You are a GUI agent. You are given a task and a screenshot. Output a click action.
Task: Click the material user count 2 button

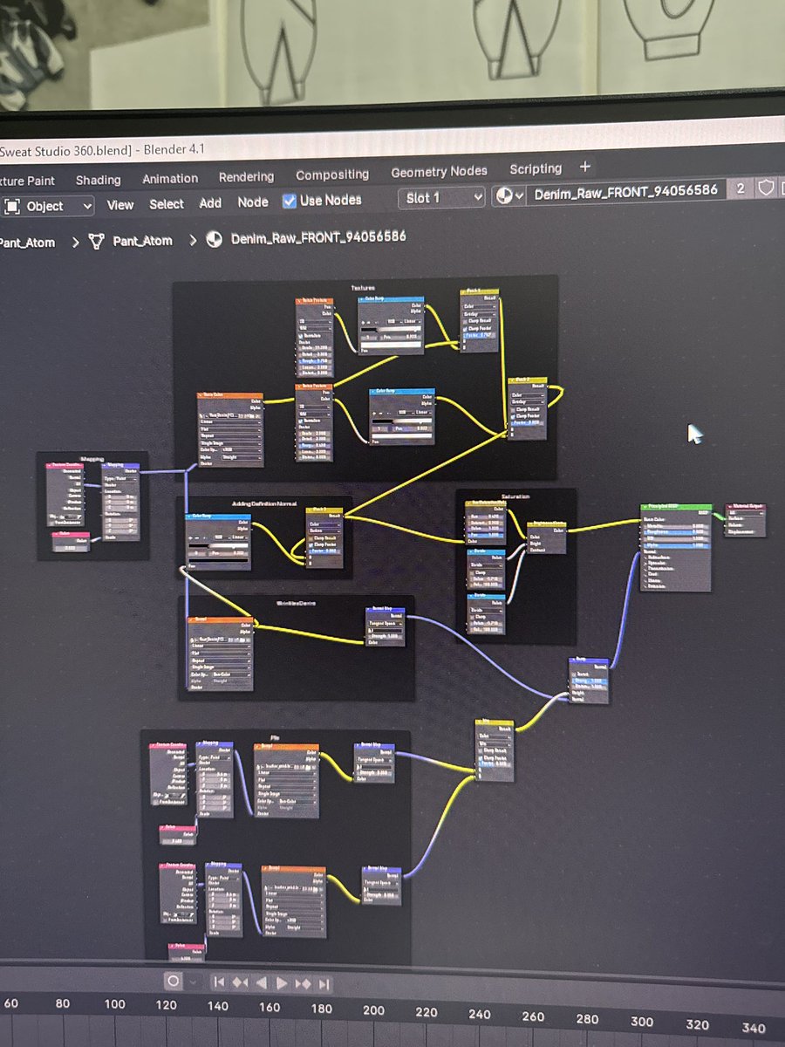pyautogui.click(x=741, y=189)
